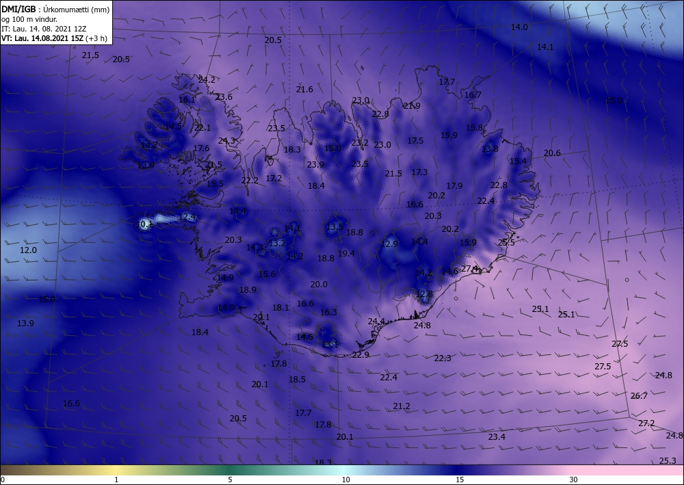The image size is (684, 485).
Task: Click the map value 17.3
Action: (x=420, y=172)
